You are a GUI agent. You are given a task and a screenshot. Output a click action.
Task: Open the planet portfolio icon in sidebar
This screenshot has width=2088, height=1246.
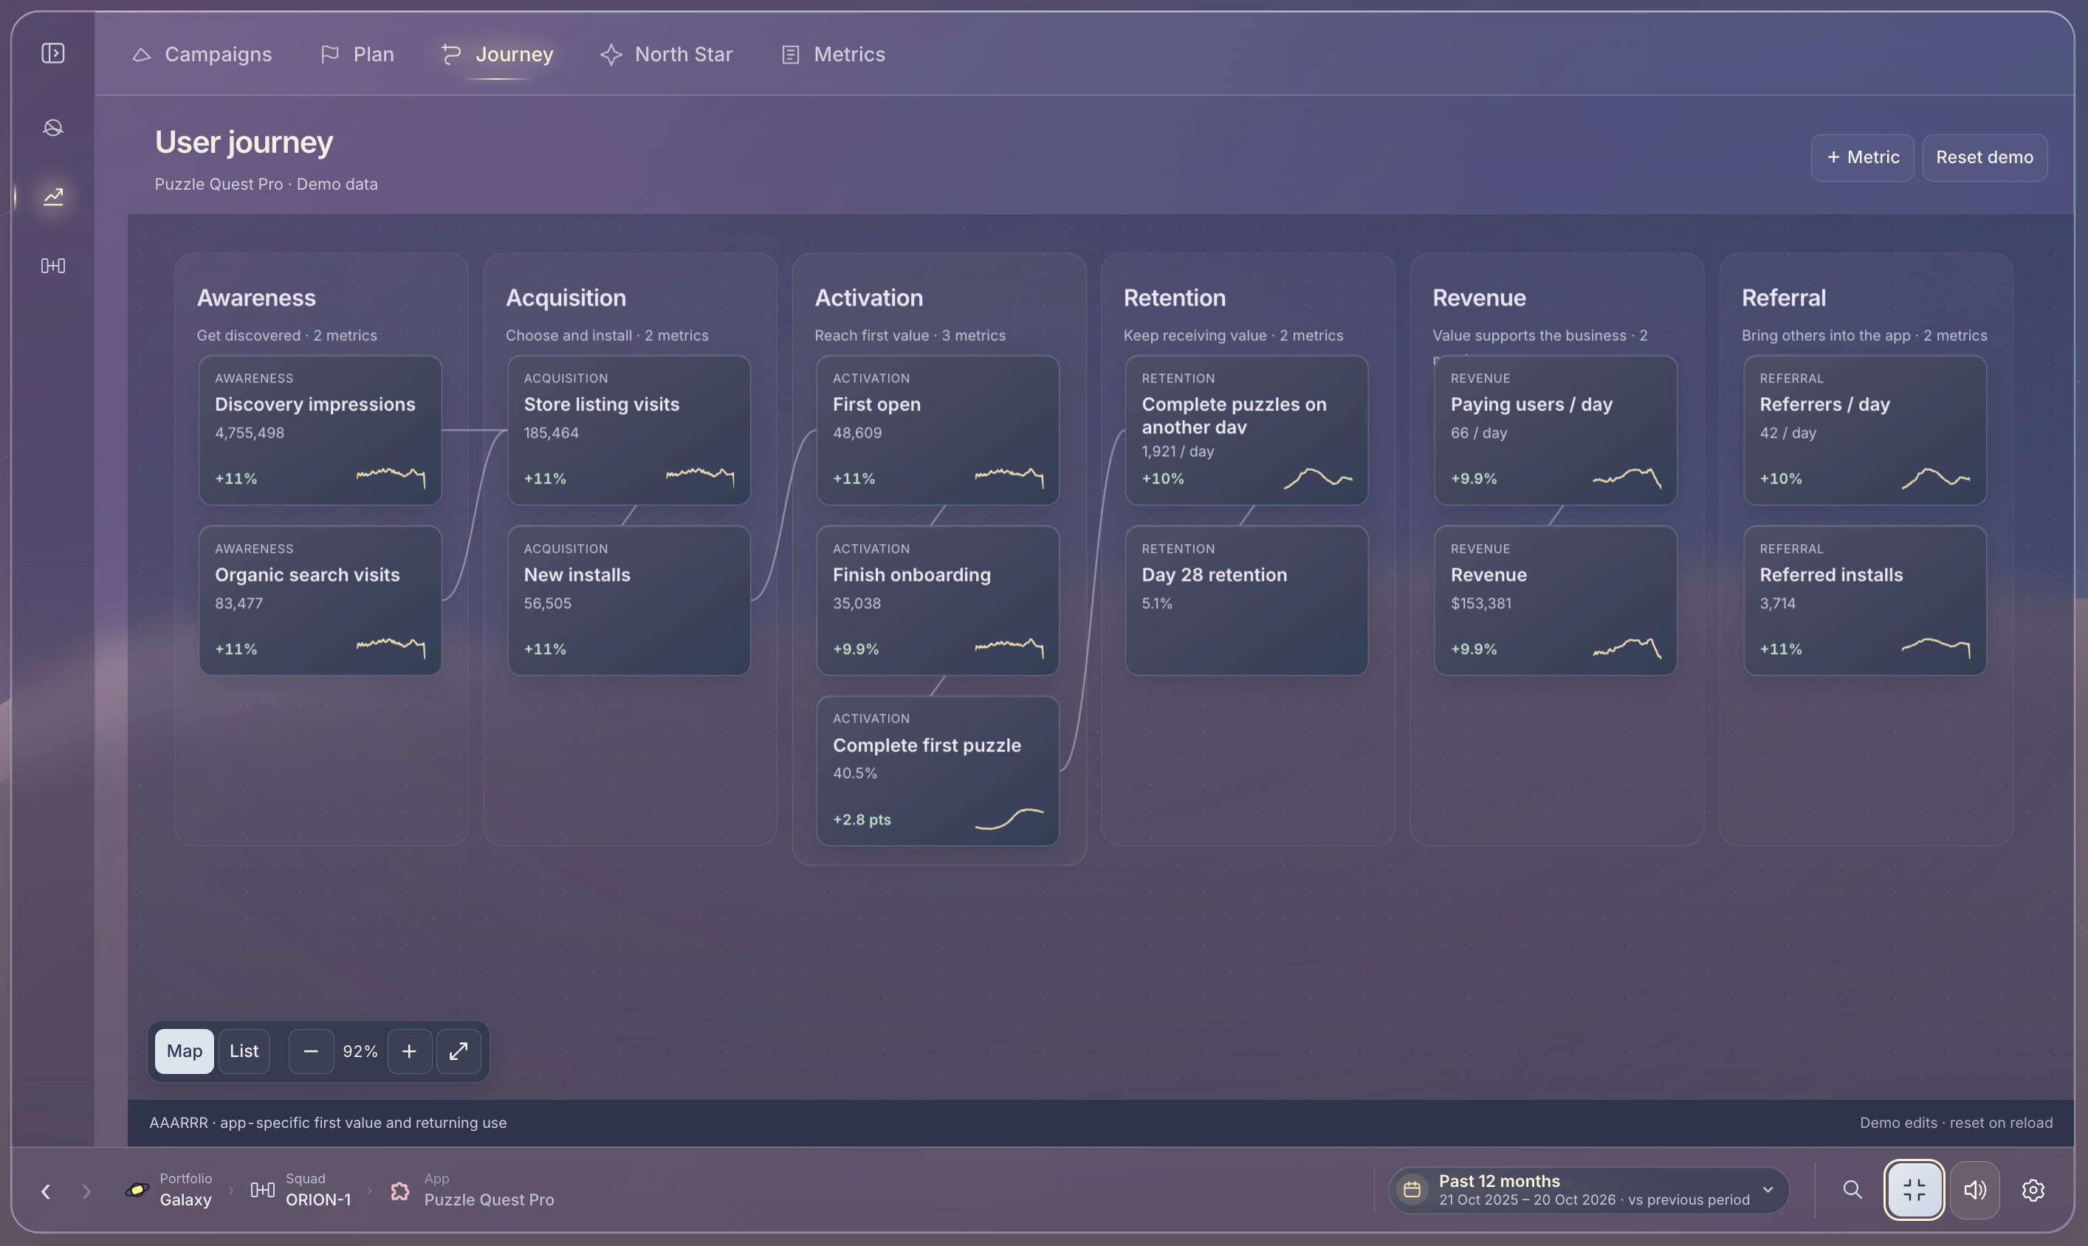point(53,128)
